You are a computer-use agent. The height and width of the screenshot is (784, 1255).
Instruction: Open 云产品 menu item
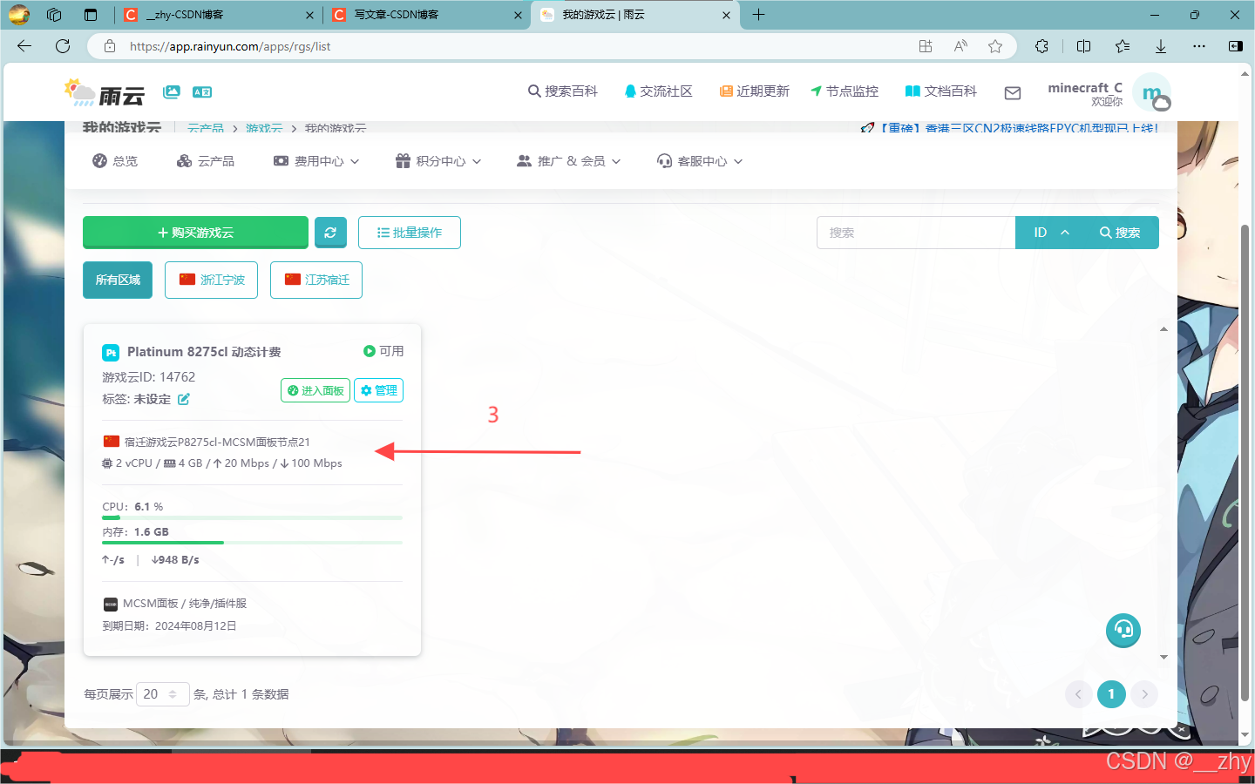[206, 161]
